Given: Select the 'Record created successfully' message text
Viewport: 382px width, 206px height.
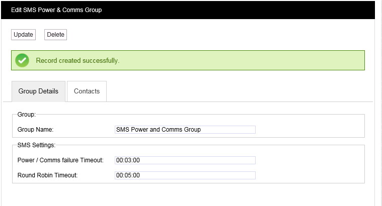Looking at the screenshot, I should coord(78,61).
